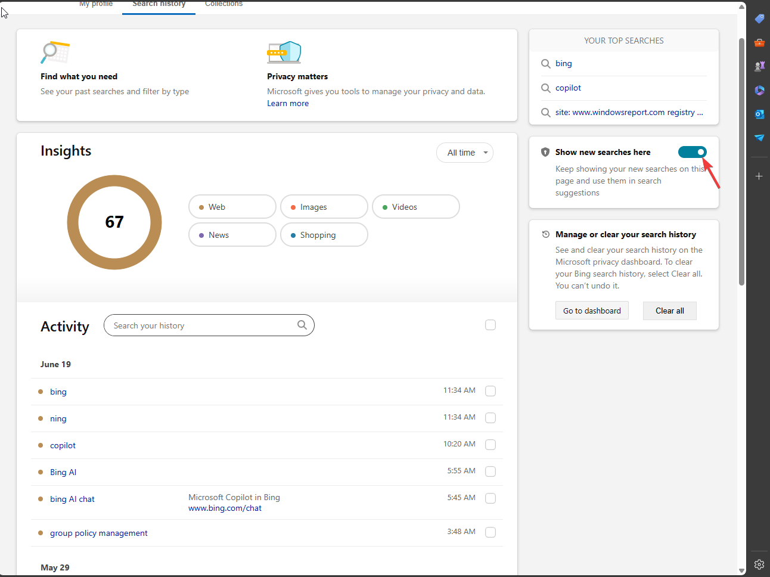Viewport: 770px width, 577px height.
Task: Check the box for 'bing' 11:34 AM entry
Action: coord(490,391)
